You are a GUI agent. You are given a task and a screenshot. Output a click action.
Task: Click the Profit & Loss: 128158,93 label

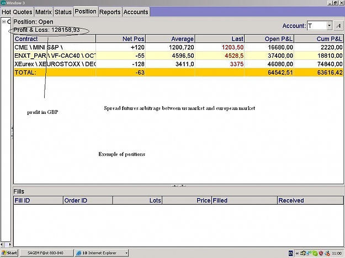47,30
